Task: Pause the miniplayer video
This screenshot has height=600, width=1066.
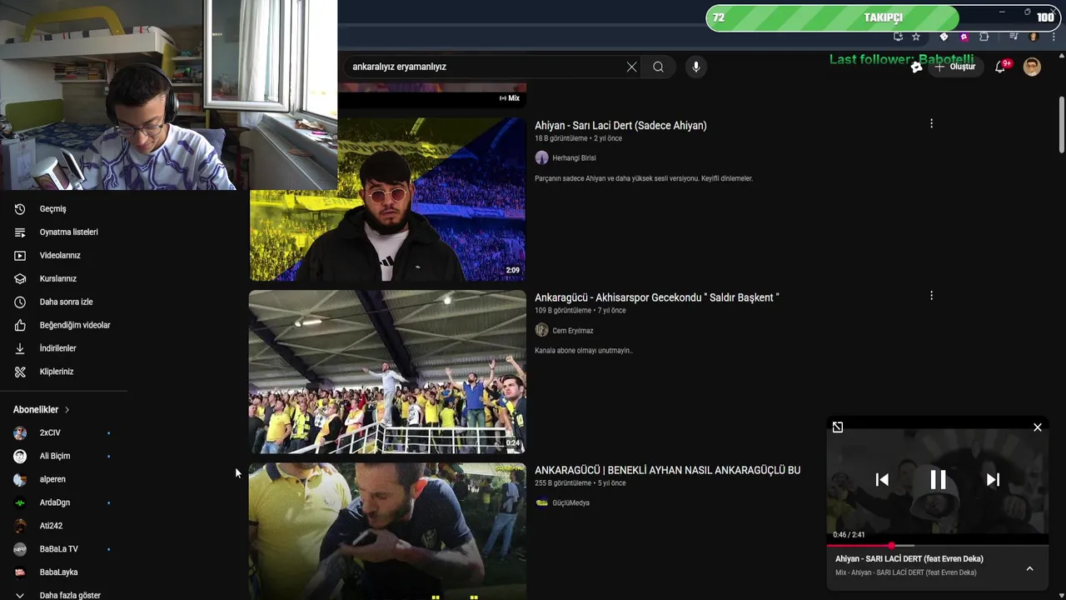Action: pyautogui.click(x=938, y=479)
